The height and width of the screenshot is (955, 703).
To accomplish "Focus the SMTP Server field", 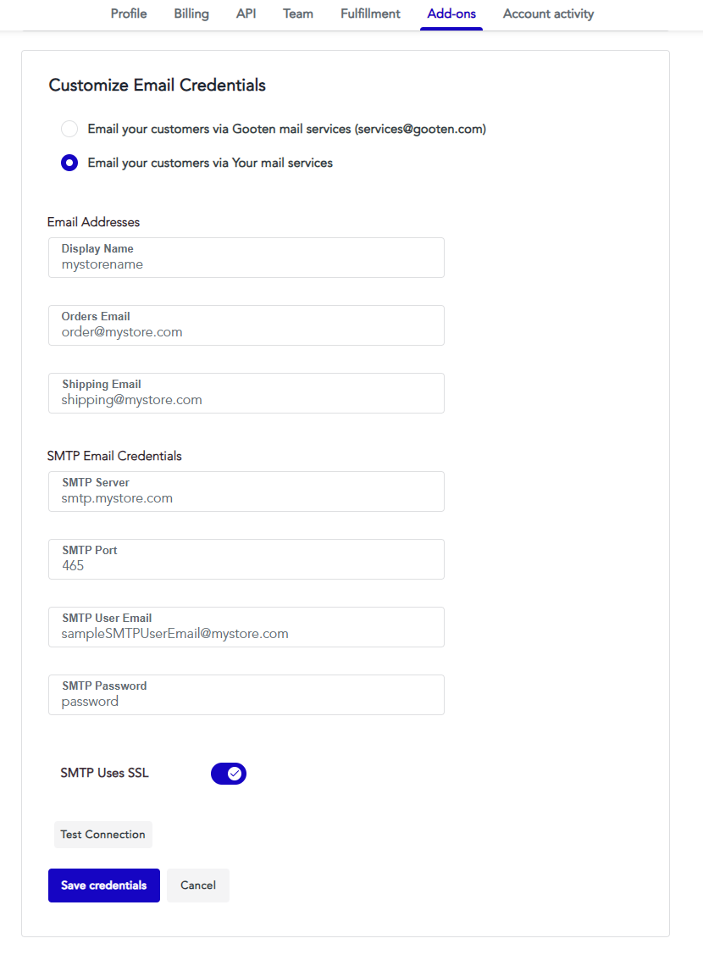I will 246,491.
